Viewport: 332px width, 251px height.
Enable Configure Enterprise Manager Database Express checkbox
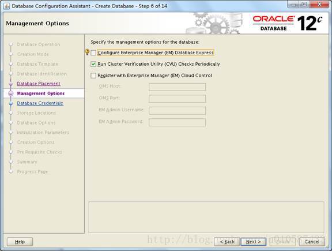[x=93, y=53]
